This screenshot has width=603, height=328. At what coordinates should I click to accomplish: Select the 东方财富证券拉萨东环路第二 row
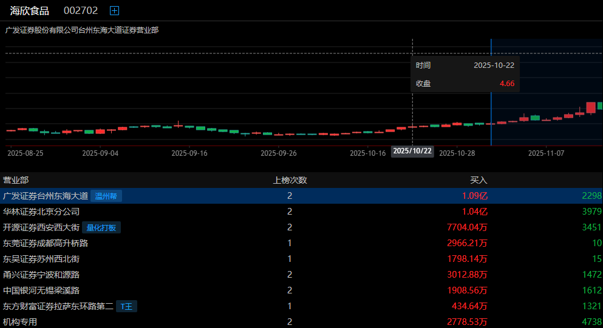point(301,306)
